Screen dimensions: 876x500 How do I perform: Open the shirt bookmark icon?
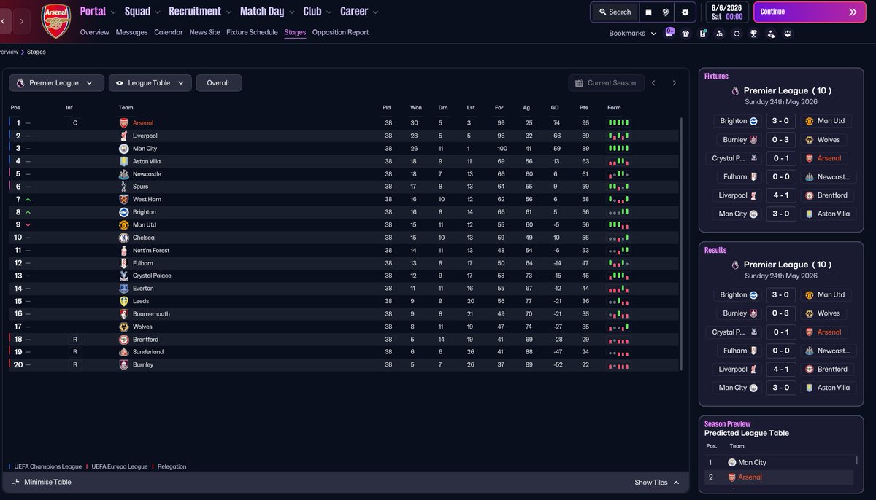pos(685,34)
